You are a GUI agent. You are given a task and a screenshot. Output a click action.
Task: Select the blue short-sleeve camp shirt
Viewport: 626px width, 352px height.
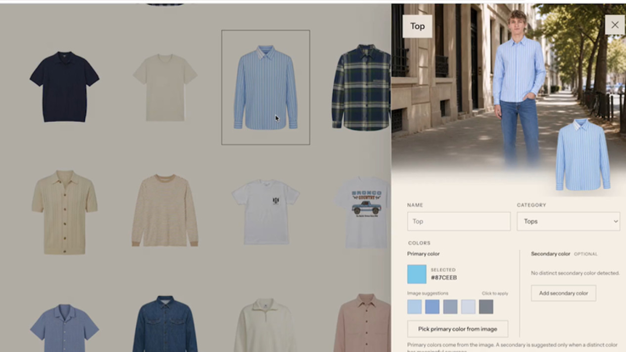[64, 328]
